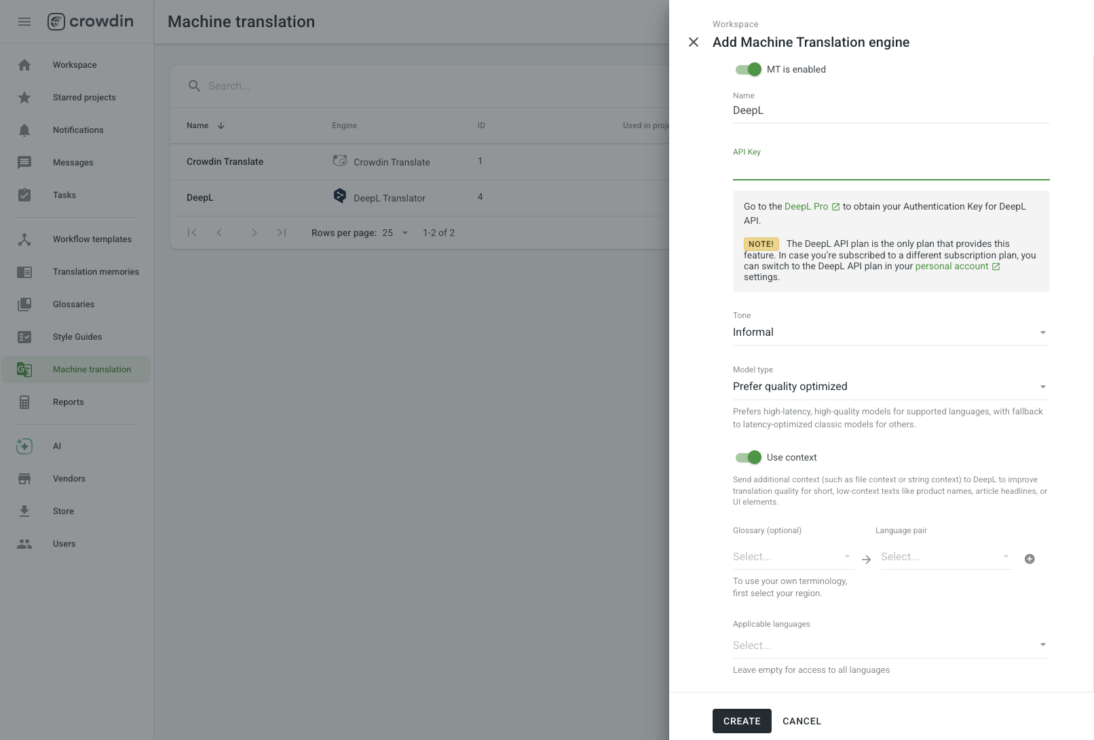1094x740 pixels.
Task: Click the Crowdin Translate engine icon
Action: (x=340, y=161)
